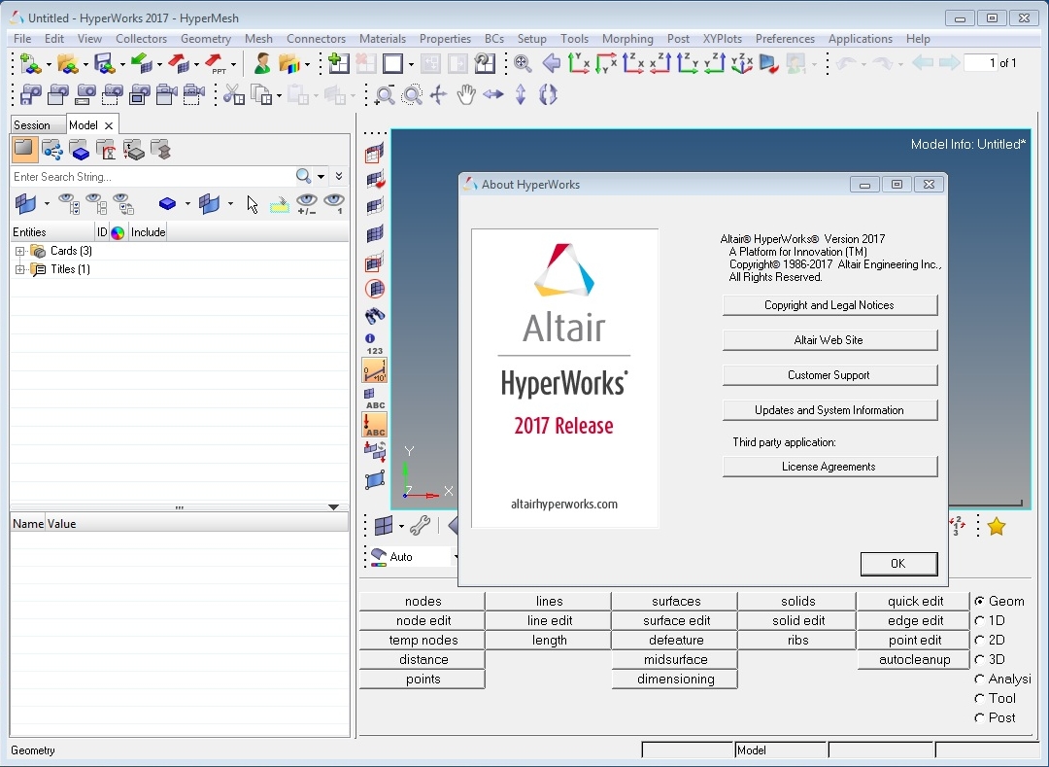This screenshot has width=1049, height=767.
Task: Click the License Agreements button
Action: 829,467
